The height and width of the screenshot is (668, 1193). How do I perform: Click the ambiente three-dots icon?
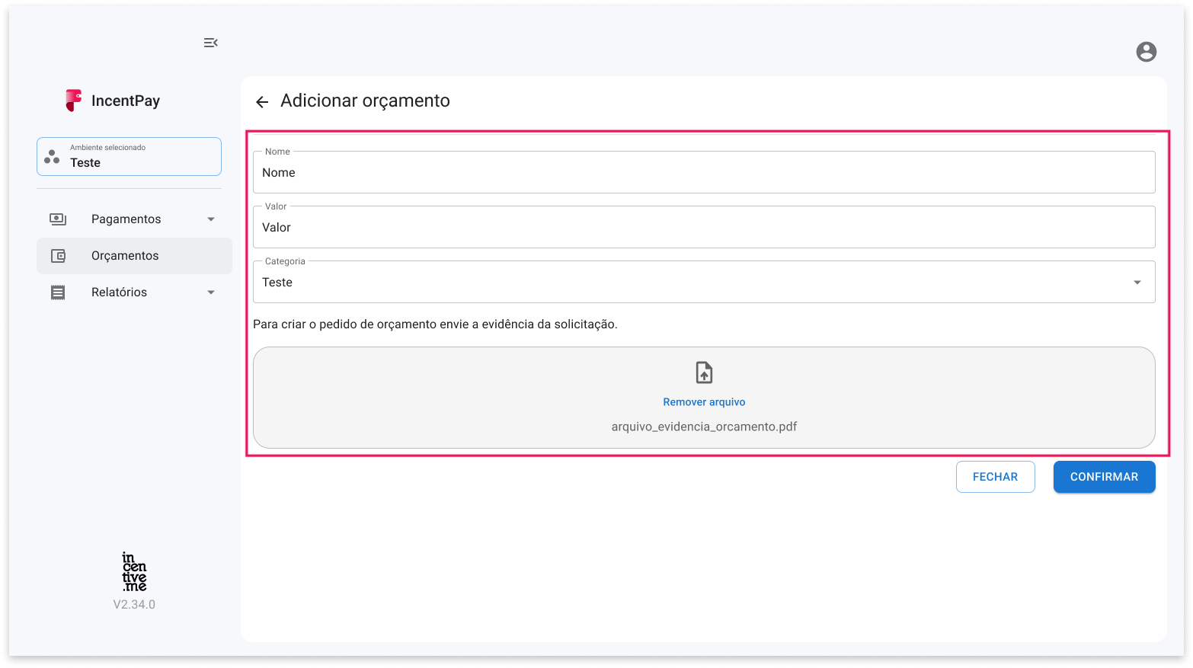tap(52, 157)
